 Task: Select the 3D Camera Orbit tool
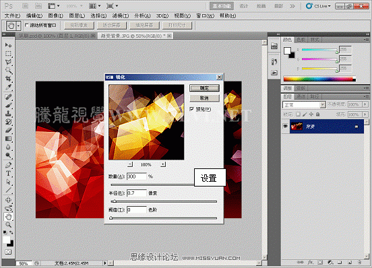8,208
